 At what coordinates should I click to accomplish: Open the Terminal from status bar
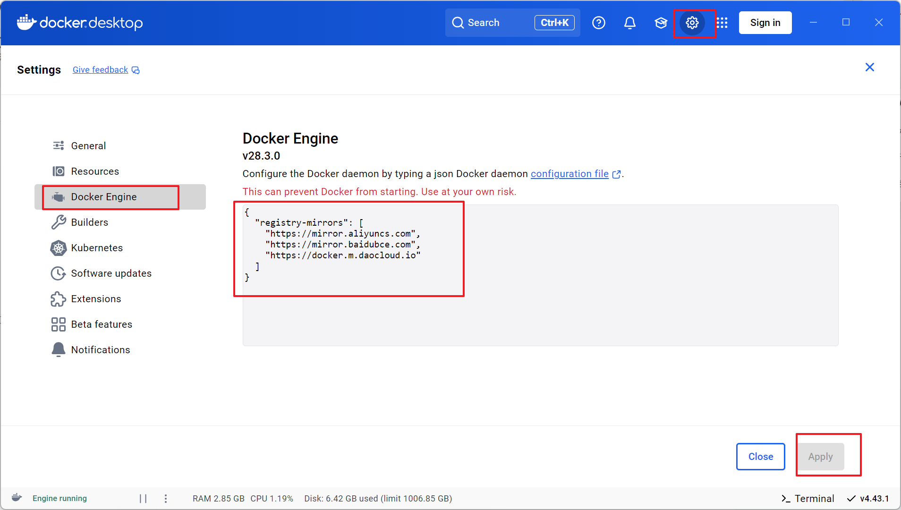point(807,499)
